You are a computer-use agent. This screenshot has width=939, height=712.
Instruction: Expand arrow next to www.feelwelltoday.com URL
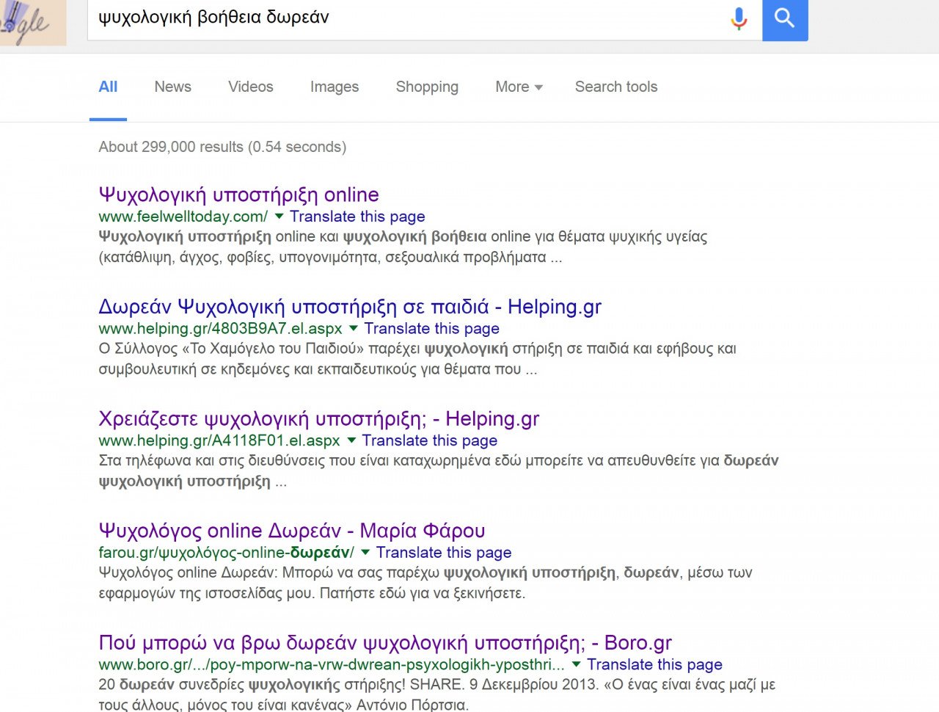[279, 217]
